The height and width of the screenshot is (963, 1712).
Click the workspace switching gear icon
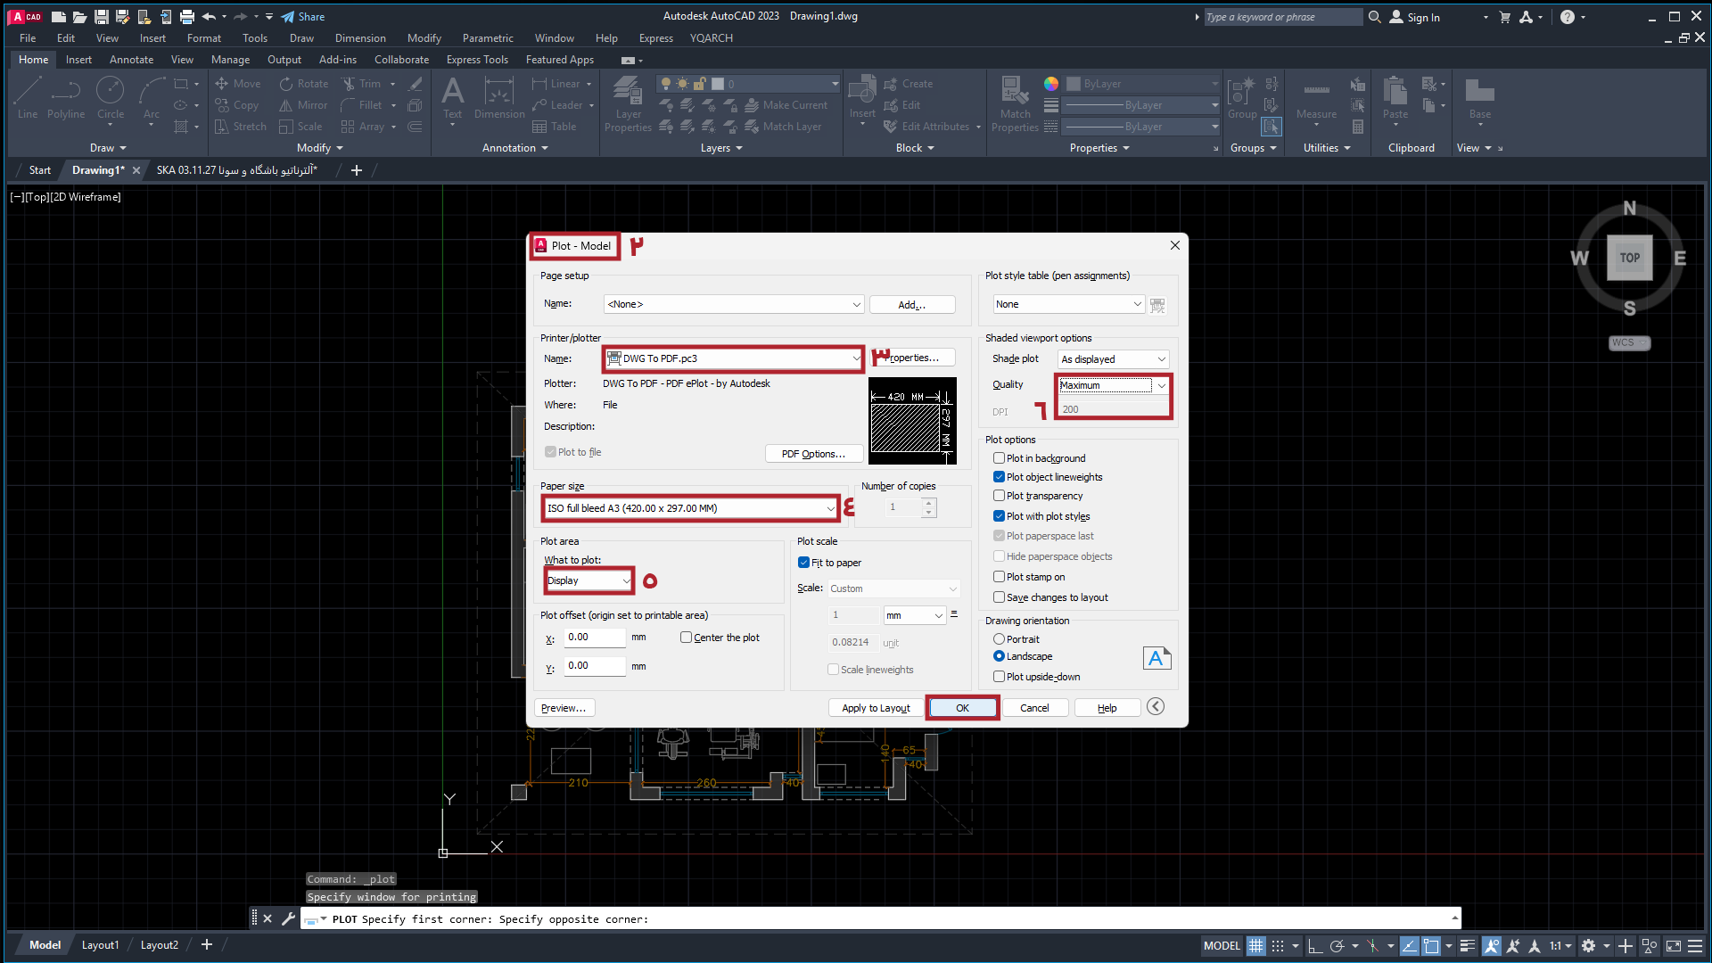click(1588, 946)
